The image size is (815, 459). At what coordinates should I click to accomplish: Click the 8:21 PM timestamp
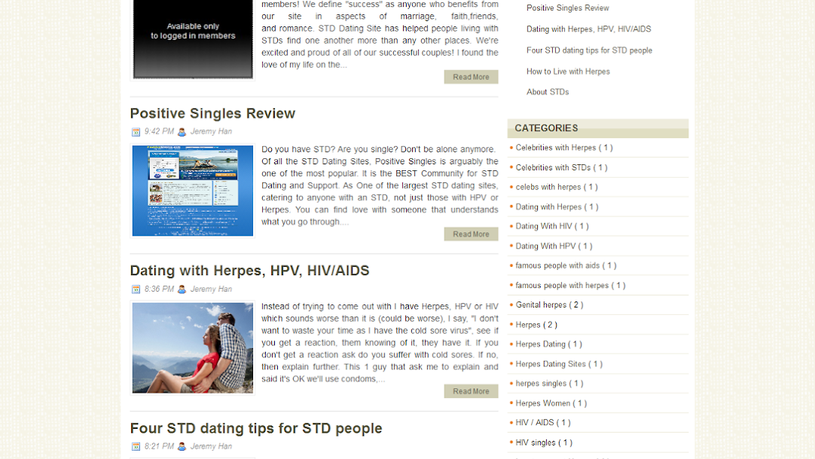159,446
